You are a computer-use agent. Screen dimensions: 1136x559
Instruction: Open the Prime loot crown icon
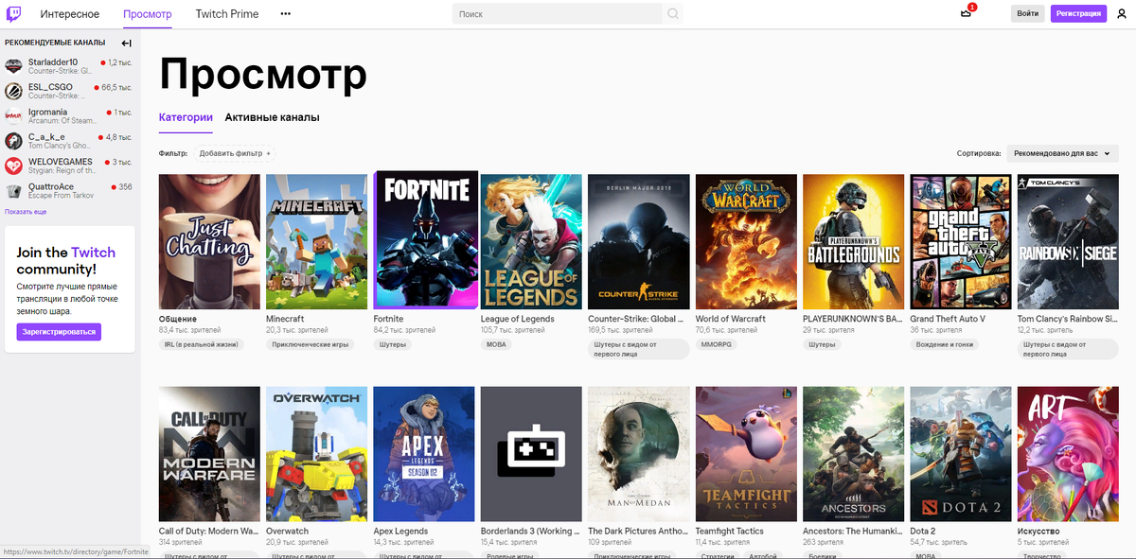pyautogui.click(x=966, y=13)
